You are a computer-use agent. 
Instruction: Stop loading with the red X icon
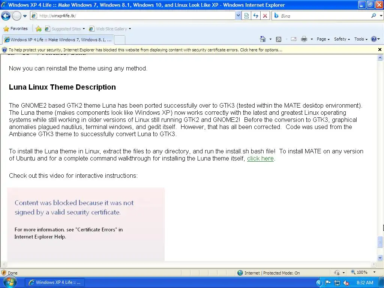pyautogui.click(x=265, y=16)
